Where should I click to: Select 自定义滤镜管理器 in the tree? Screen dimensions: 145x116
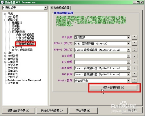22,50
